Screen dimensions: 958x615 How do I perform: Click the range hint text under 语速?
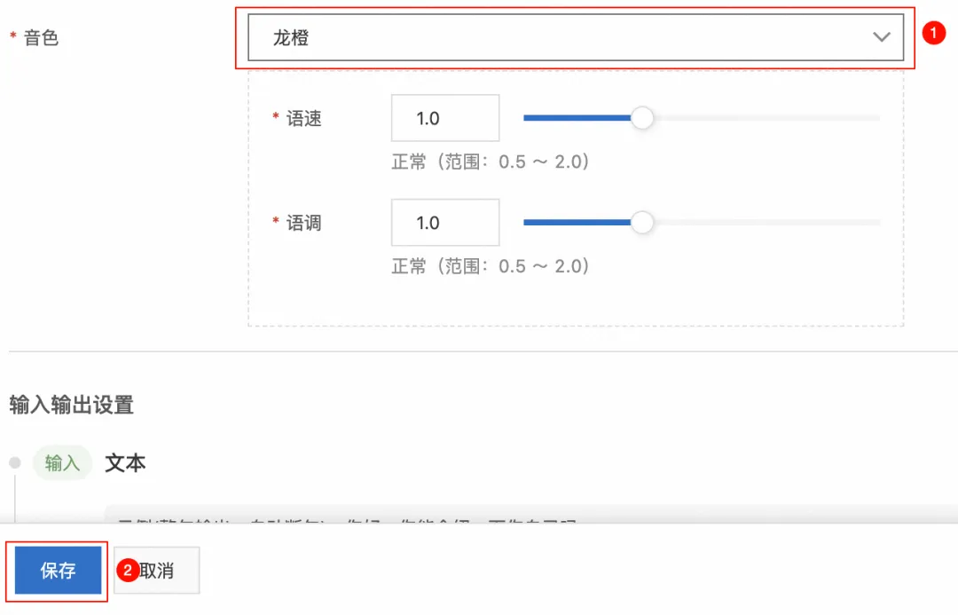point(491,162)
